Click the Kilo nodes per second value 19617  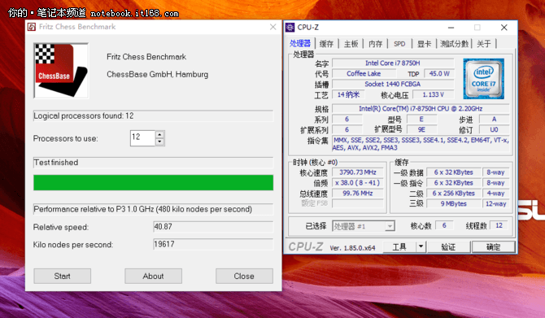(x=213, y=244)
